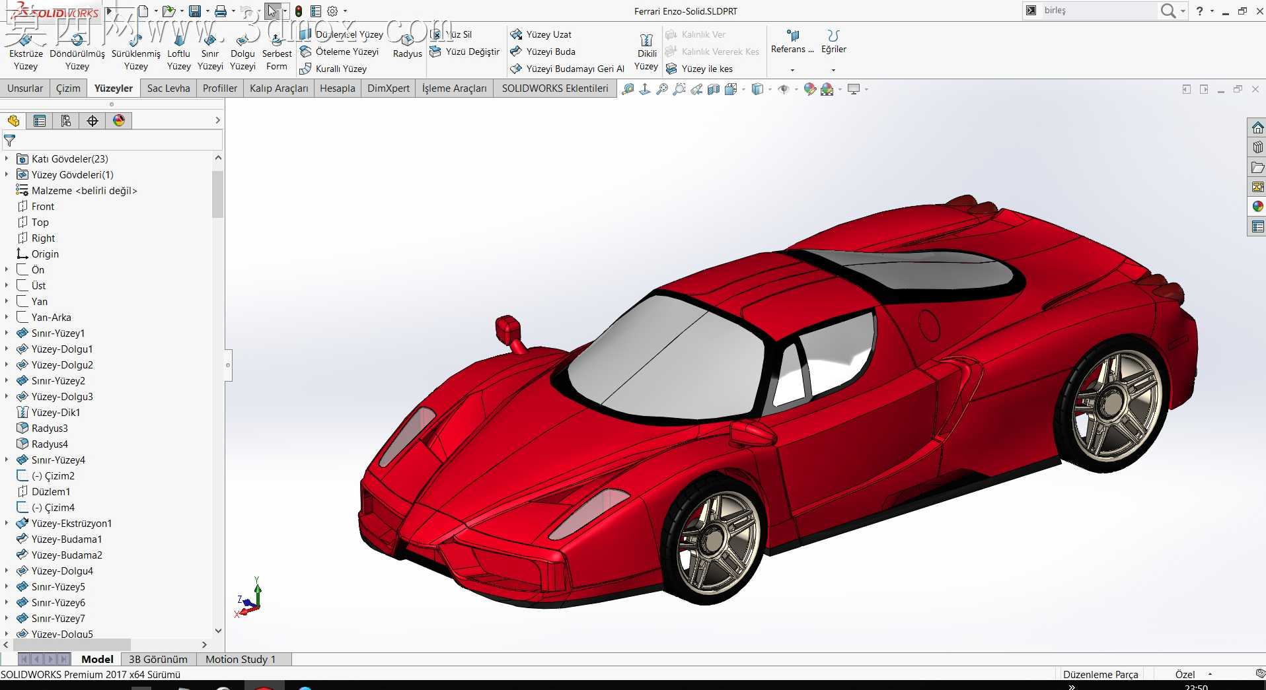The width and height of the screenshot is (1266, 690).
Task: Select the Loftlu Yüzey tool
Action: click(178, 52)
